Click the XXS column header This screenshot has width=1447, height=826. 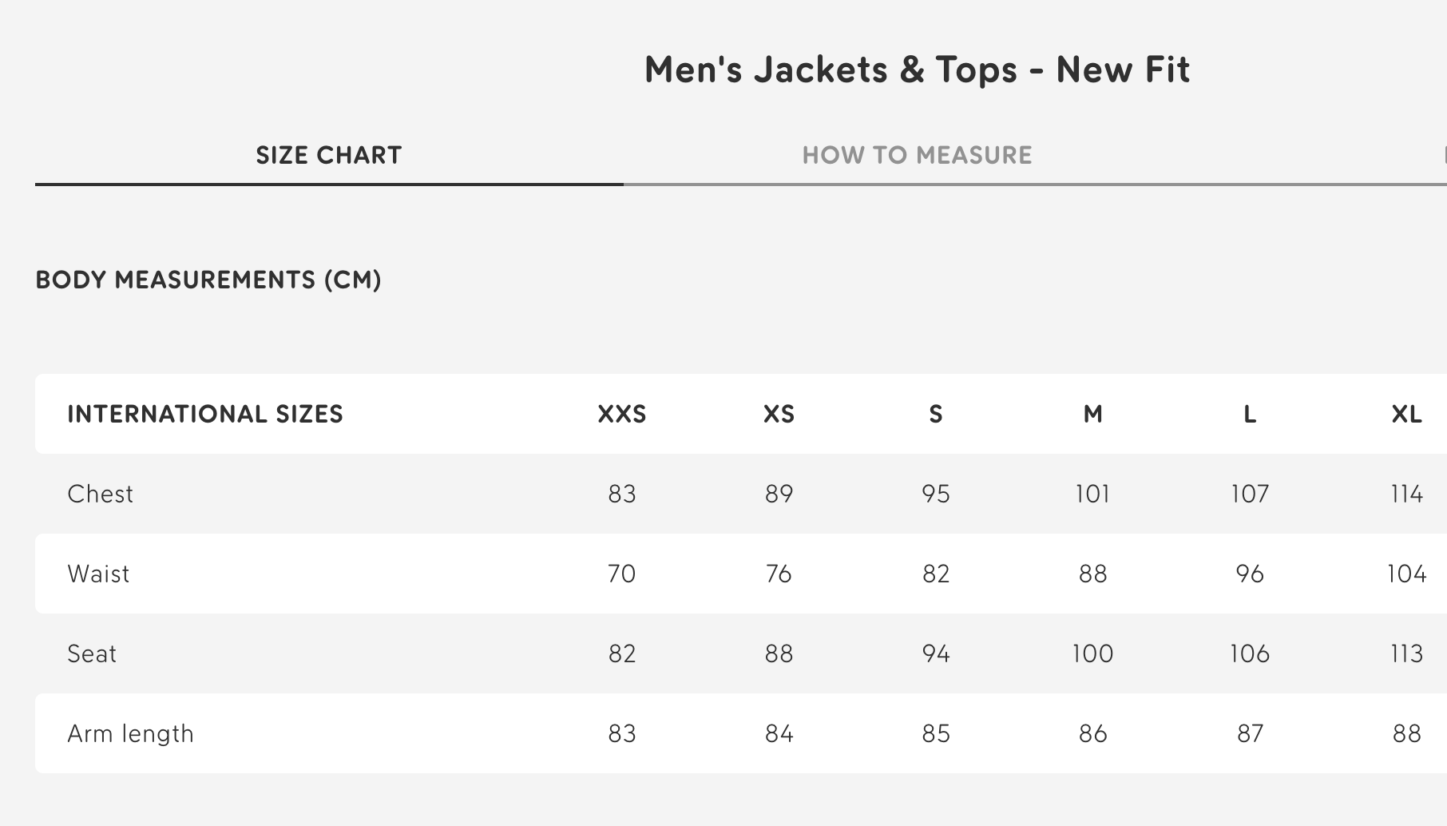620,415
